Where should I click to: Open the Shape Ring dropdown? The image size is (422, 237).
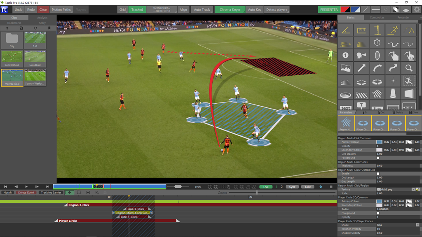417,225
